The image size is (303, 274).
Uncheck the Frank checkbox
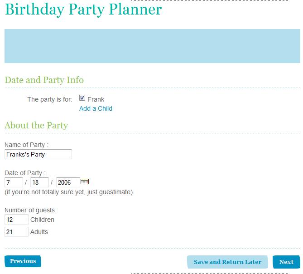[82, 98]
